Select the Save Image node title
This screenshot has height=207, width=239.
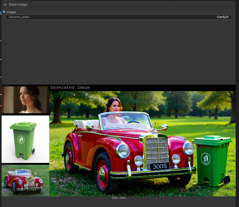coord(18,4)
